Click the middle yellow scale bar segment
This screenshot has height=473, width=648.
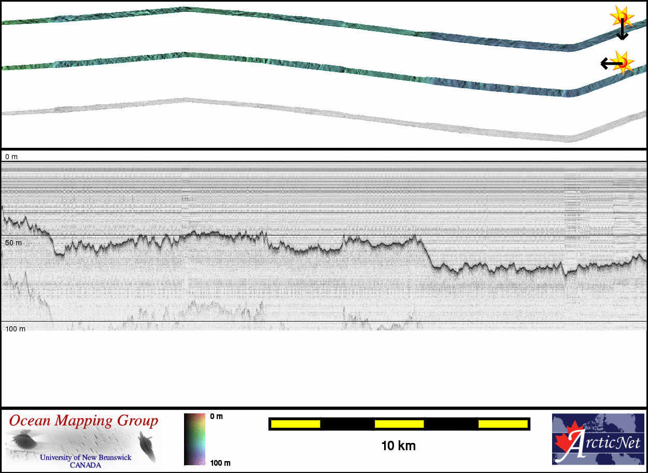click(399, 424)
